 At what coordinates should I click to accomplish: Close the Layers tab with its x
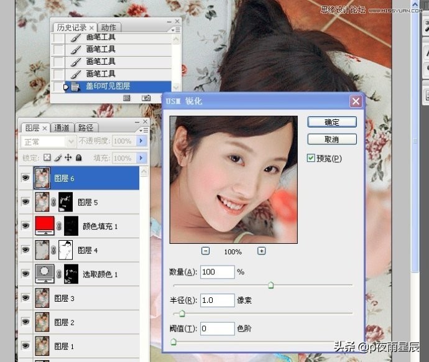pos(45,128)
